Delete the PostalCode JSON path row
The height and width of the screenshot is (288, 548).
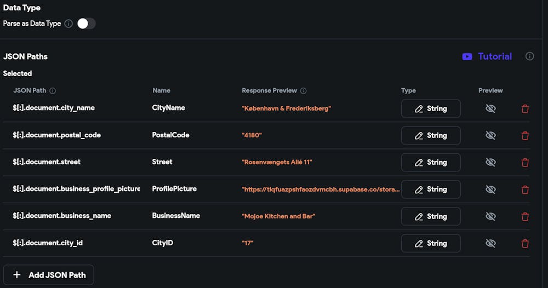(525, 135)
